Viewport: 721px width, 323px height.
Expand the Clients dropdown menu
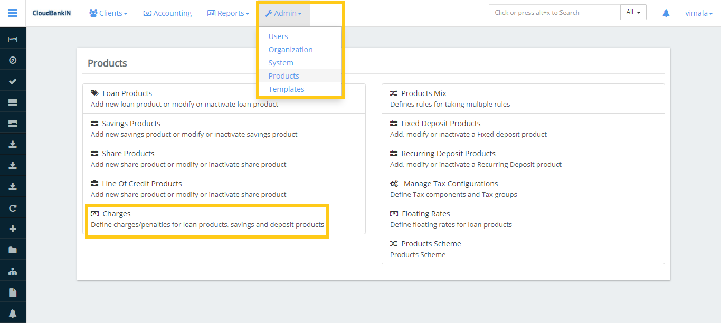point(108,13)
